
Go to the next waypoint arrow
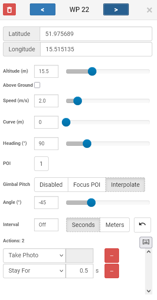click(x=116, y=9)
